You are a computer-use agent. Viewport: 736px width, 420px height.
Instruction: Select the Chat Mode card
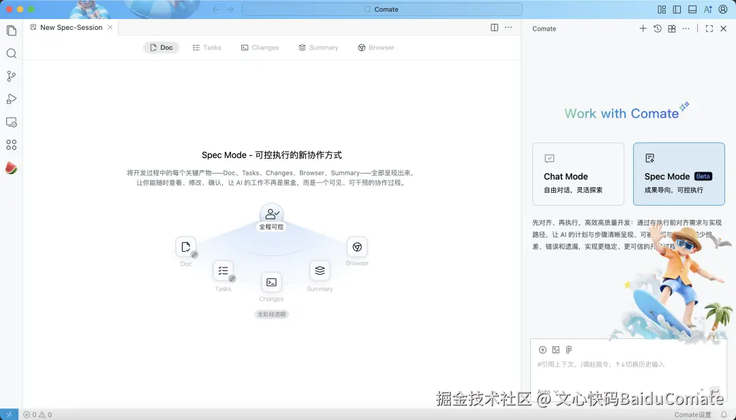click(579, 174)
